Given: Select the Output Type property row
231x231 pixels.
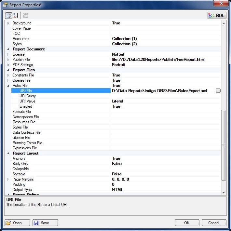Looking at the screenshot, I should coord(22,190).
